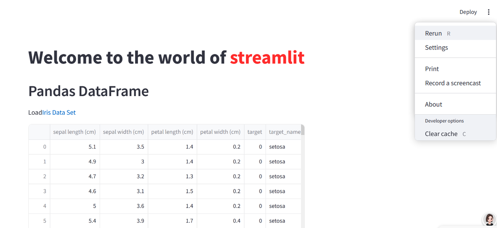Viewport: 497px width, 228px height.
Task: Click the 'target_name' column header
Action: coord(284,132)
